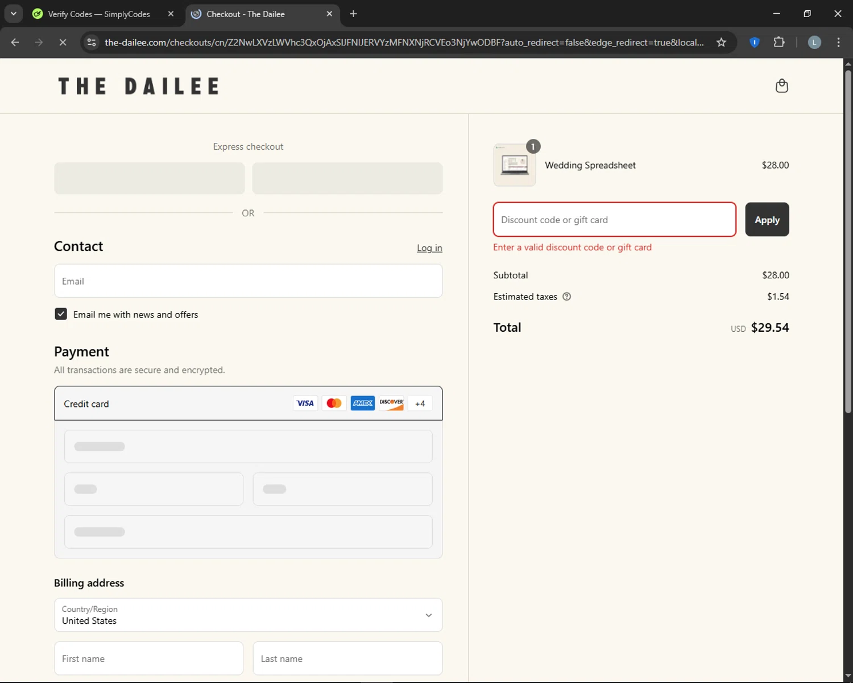Focus the Discount code or gift card field
This screenshot has width=853, height=683.
(x=614, y=220)
